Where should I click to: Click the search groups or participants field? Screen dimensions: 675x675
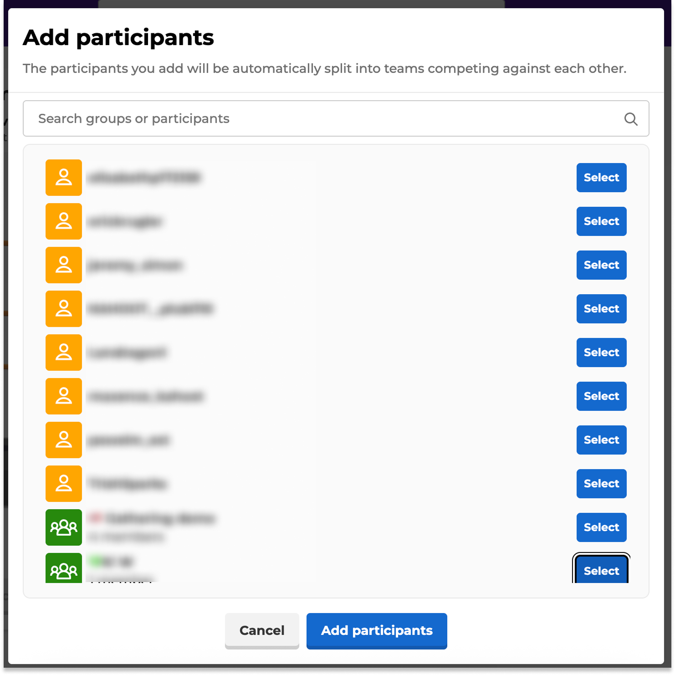(x=319, y=118)
